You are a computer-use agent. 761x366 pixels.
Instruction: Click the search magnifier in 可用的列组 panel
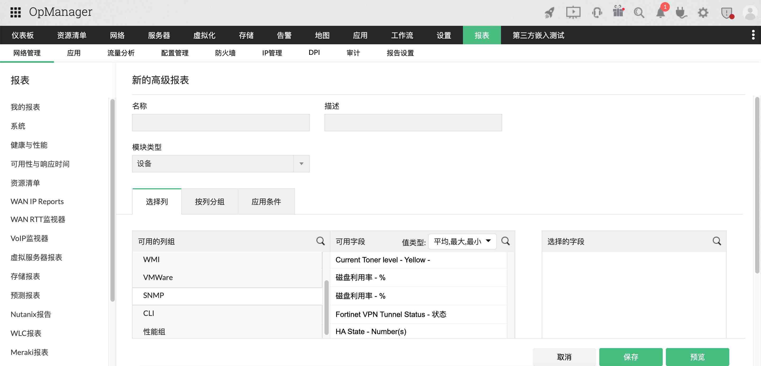coord(321,241)
